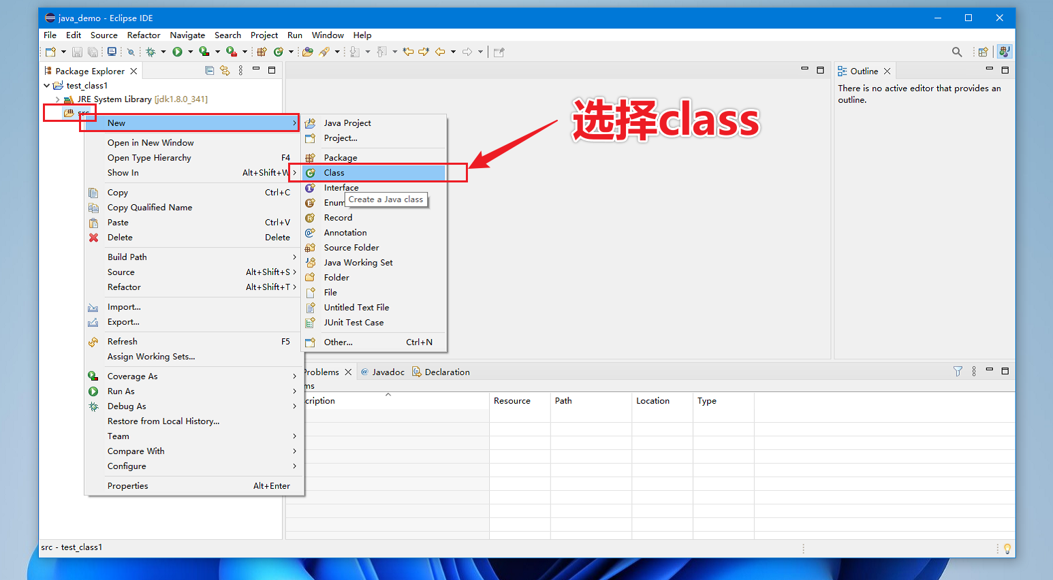Choose Record from the New submenu

[374, 218]
